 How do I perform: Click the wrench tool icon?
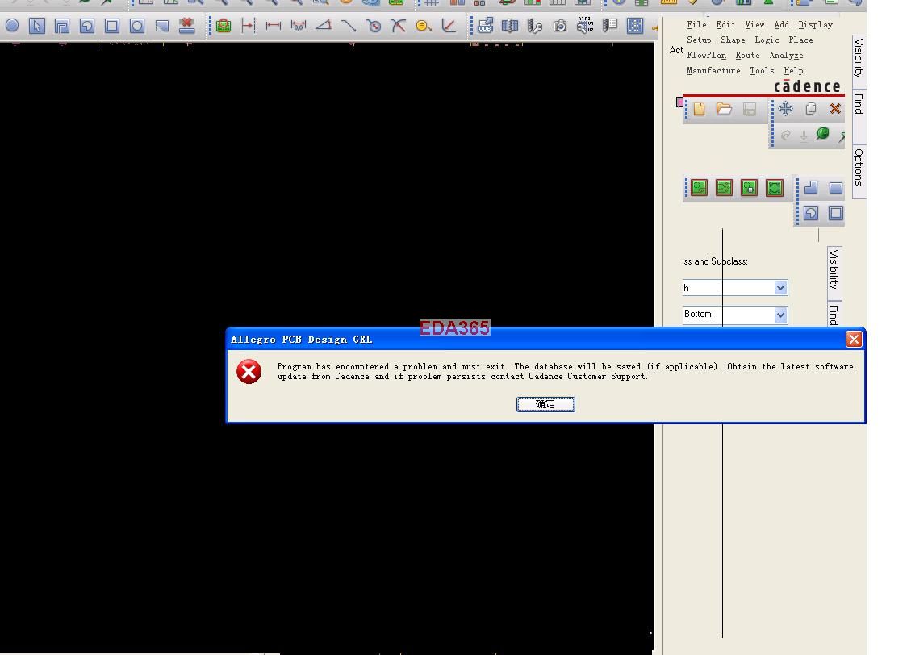[x=534, y=26]
